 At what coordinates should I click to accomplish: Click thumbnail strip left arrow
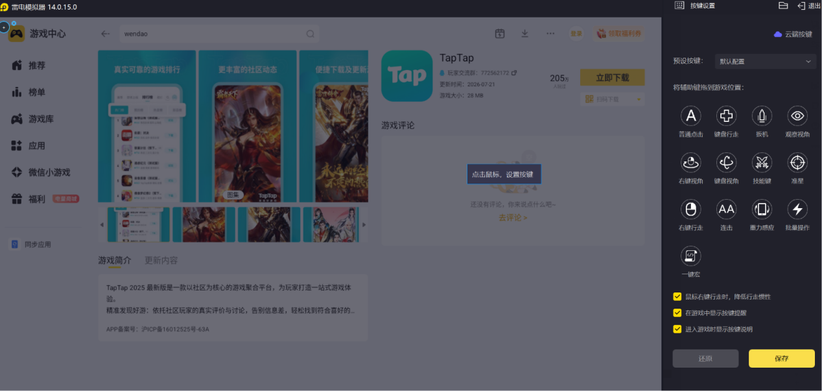point(101,225)
